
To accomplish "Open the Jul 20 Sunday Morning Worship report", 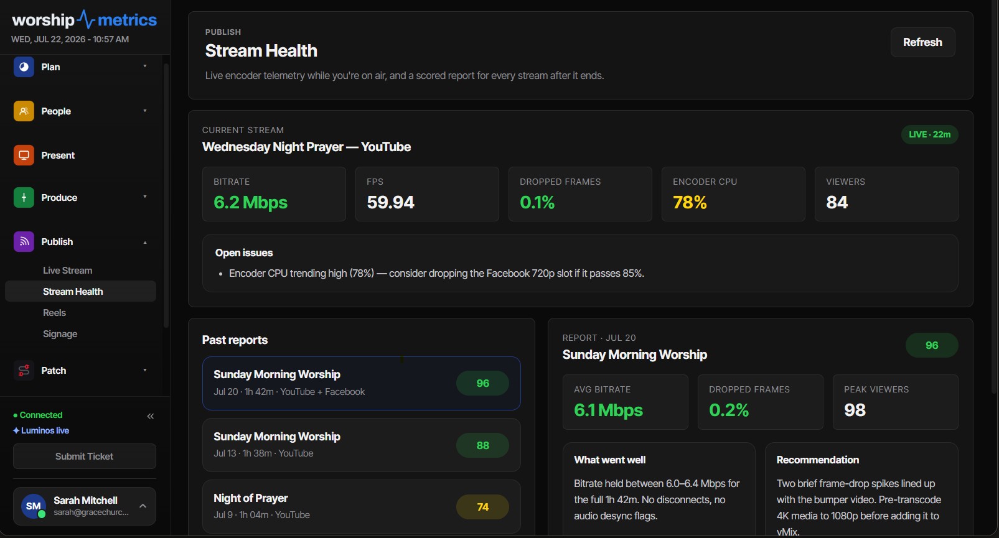I will 362,383.
